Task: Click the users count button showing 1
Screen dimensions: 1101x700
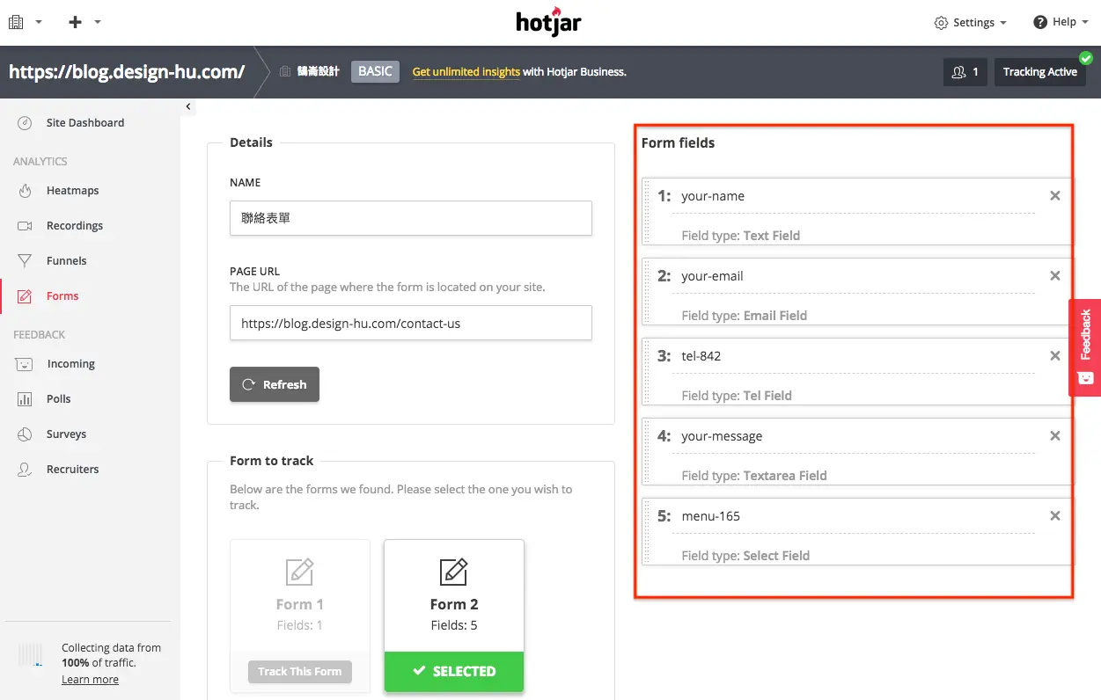Action: [965, 72]
